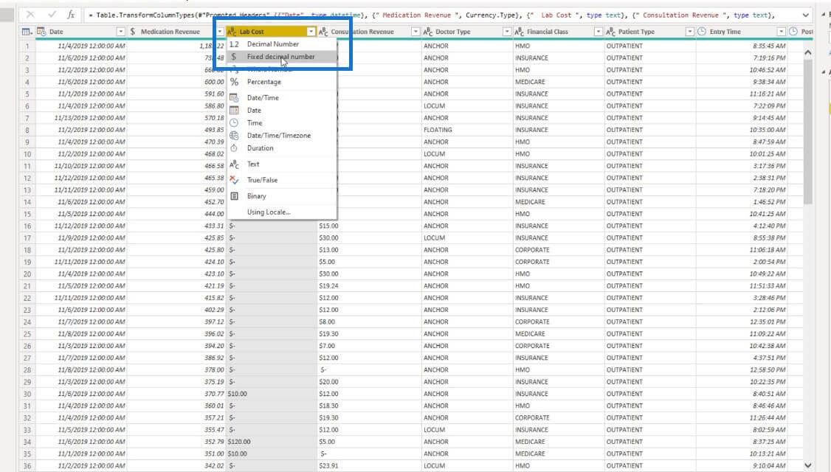Click Consultation Revenue cell $23.91
831x472 pixels.
click(369, 466)
